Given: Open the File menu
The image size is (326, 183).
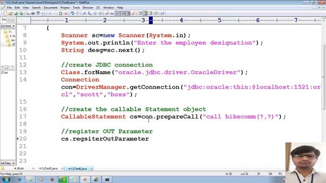Looking at the screenshot, I should click(x=9, y=8).
